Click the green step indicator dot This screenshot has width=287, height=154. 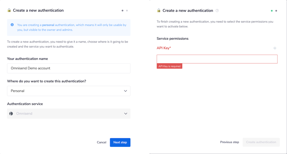point(272,11)
